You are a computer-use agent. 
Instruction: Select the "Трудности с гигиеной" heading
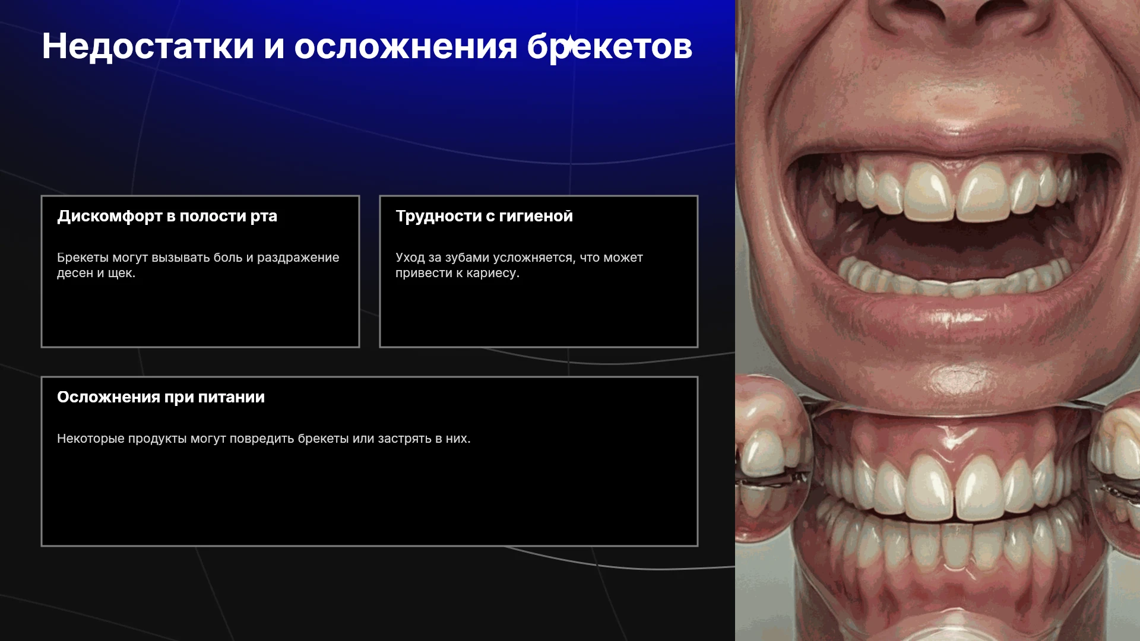[x=484, y=216]
